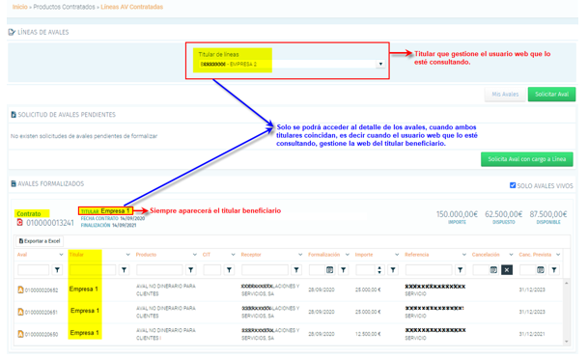Go to Inicio breadcrumb link
The height and width of the screenshot is (358, 588).
20,7
